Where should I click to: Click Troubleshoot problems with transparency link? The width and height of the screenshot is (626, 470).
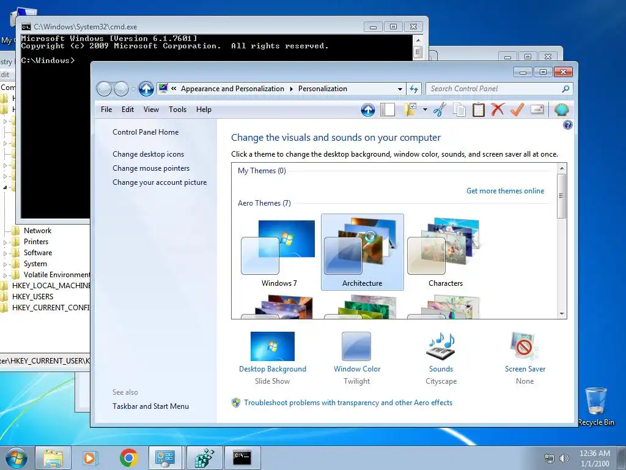point(348,403)
